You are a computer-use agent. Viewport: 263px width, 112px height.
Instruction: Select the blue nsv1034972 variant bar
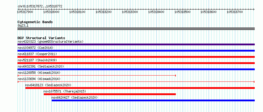136,51
